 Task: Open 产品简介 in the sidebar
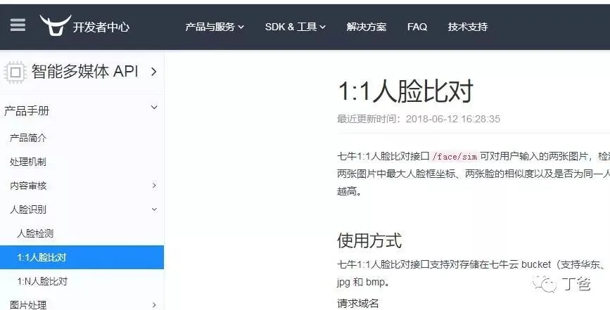[x=28, y=138]
